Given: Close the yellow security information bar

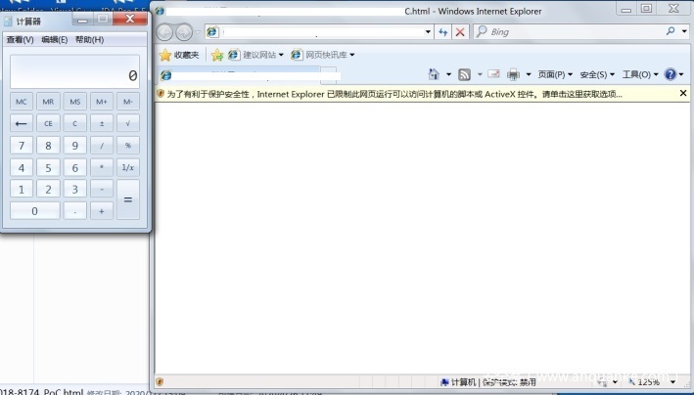Looking at the screenshot, I should click(x=683, y=93).
